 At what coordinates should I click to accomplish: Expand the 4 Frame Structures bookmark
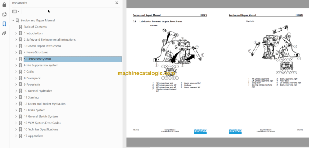tap(16, 52)
